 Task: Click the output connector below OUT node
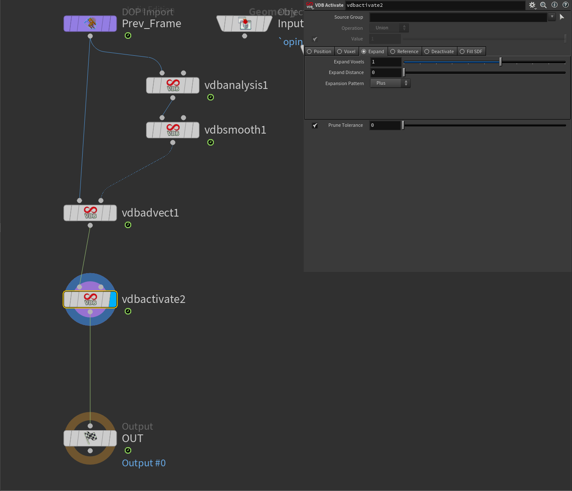tap(90, 451)
